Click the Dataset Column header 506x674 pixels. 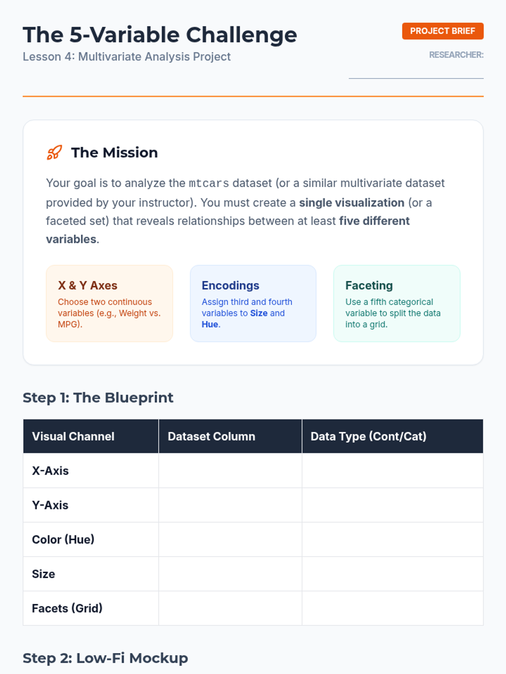coord(211,436)
